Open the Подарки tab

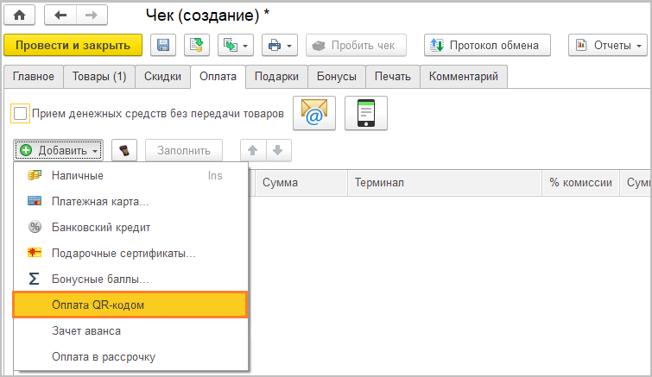coord(276,77)
